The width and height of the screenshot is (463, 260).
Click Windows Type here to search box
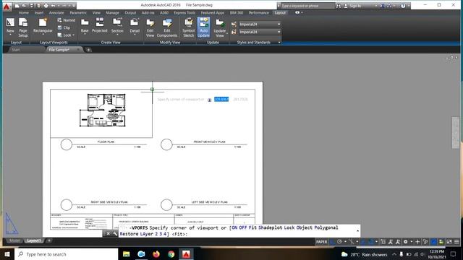[x=67, y=254]
